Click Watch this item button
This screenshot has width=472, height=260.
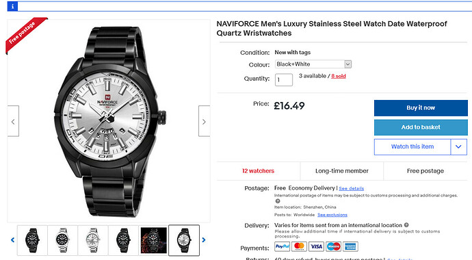[x=412, y=147]
